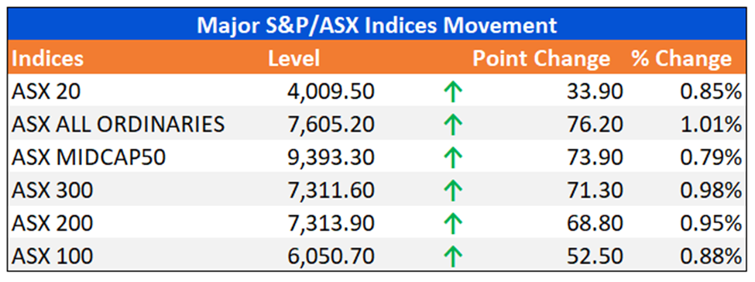This screenshot has height=282, width=755.
Task: Click the Level column header
Action: click(293, 58)
